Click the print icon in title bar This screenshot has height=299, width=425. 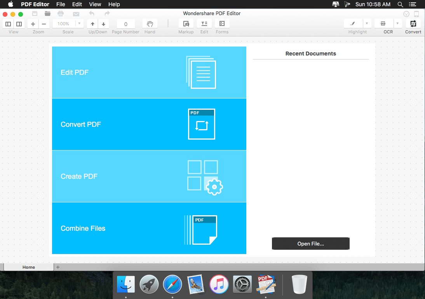61,13
